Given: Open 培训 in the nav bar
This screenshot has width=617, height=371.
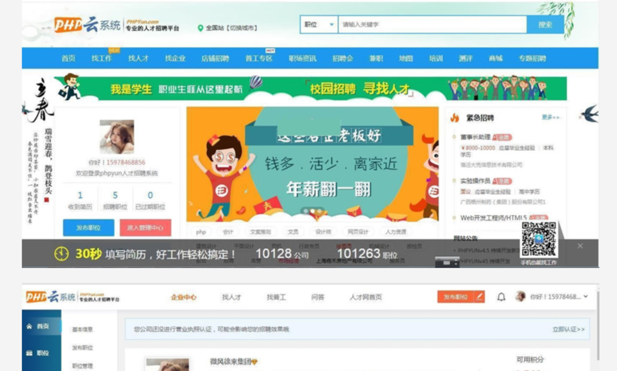Looking at the screenshot, I should click(436, 58).
